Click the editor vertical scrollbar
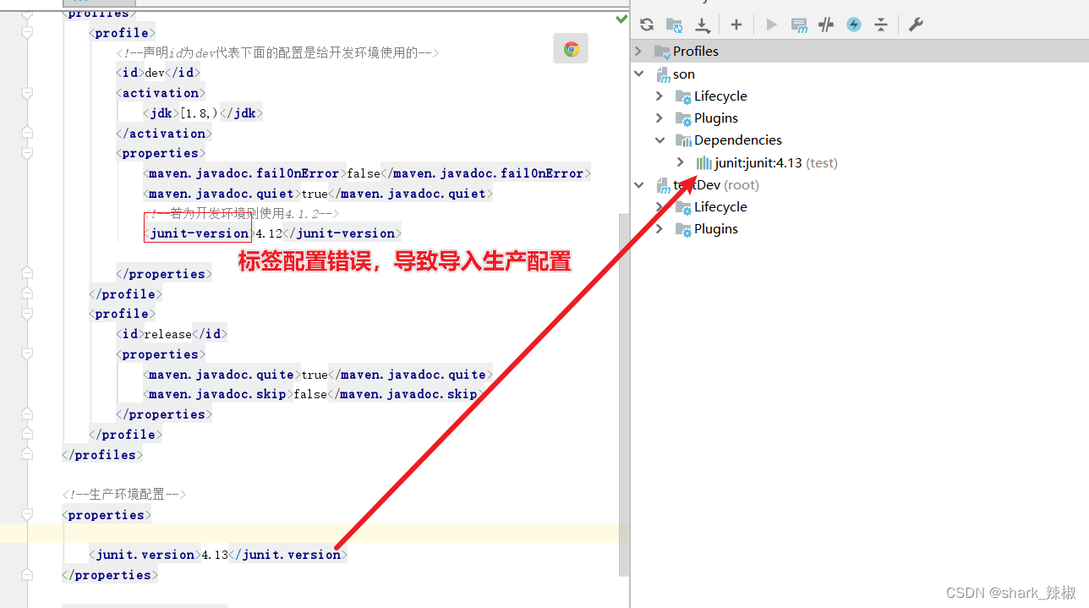This screenshot has height=608, width=1089. point(624,381)
